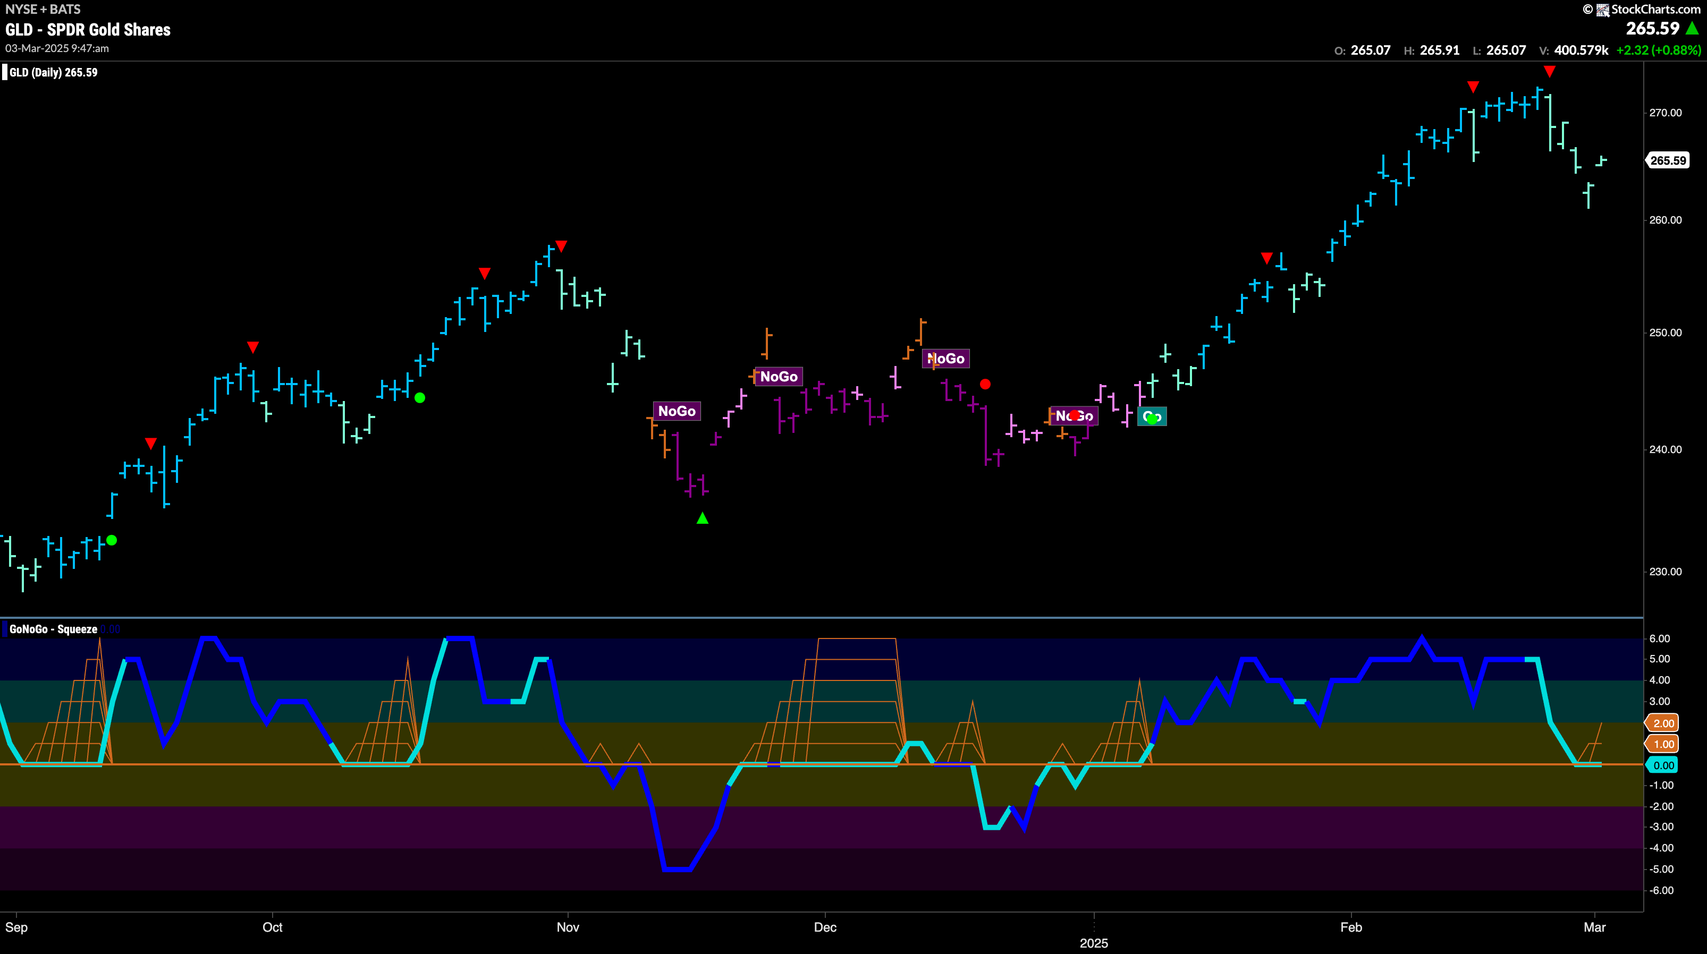Click the green up arrow beside price
Screen dimensions: 1707x954
(1693, 29)
